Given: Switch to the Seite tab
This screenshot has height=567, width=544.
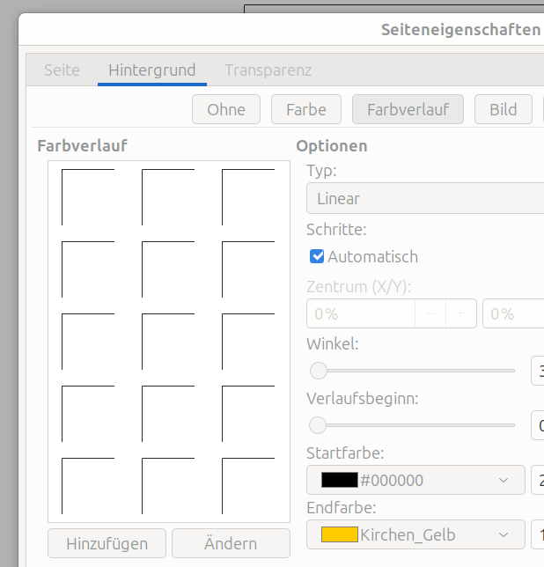Looking at the screenshot, I should tap(62, 70).
